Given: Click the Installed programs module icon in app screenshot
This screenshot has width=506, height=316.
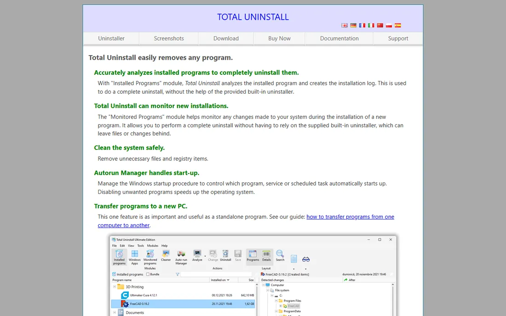Looking at the screenshot, I should tap(119, 257).
